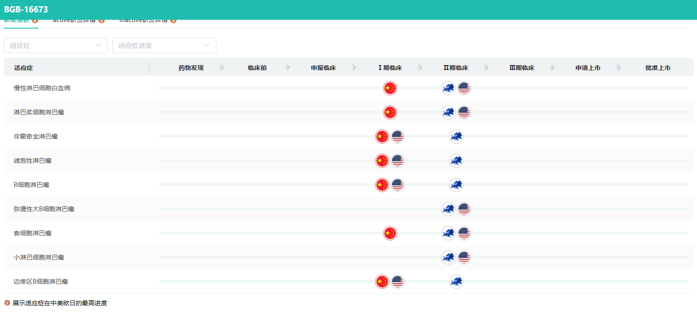Click the 批准上市 stage header
The image size is (697, 314).
(x=658, y=68)
